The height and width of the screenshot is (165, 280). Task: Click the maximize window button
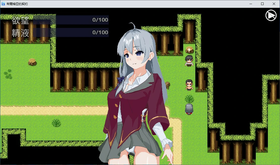[x=262, y=4]
